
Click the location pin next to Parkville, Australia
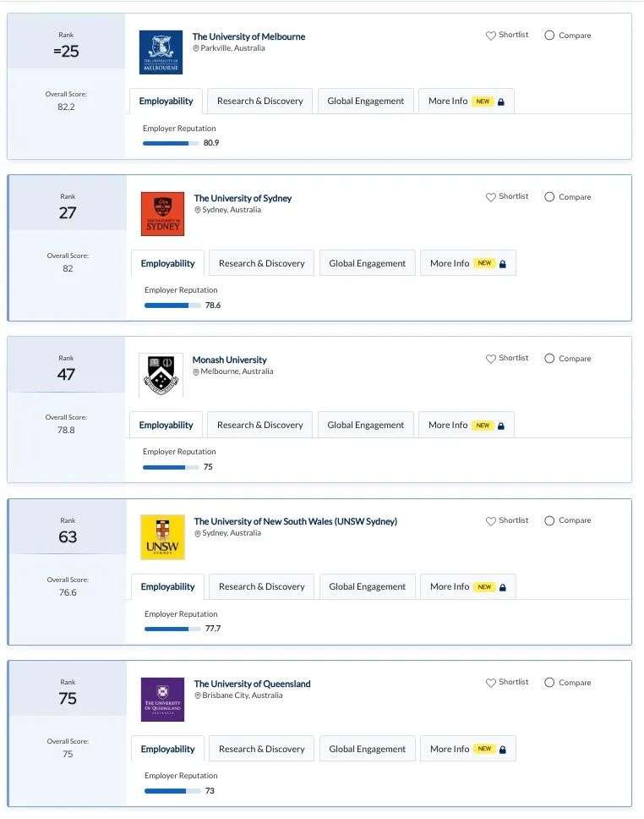click(x=196, y=48)
